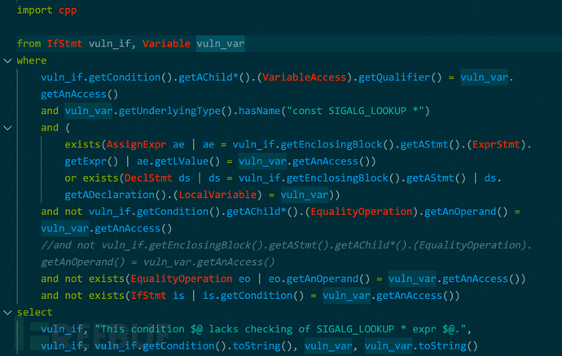Click 'LocalVariable' cast

(217, 195)
